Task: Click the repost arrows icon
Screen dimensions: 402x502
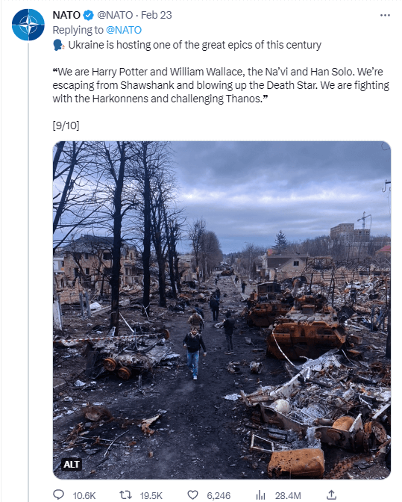Action: coord(125,495)
